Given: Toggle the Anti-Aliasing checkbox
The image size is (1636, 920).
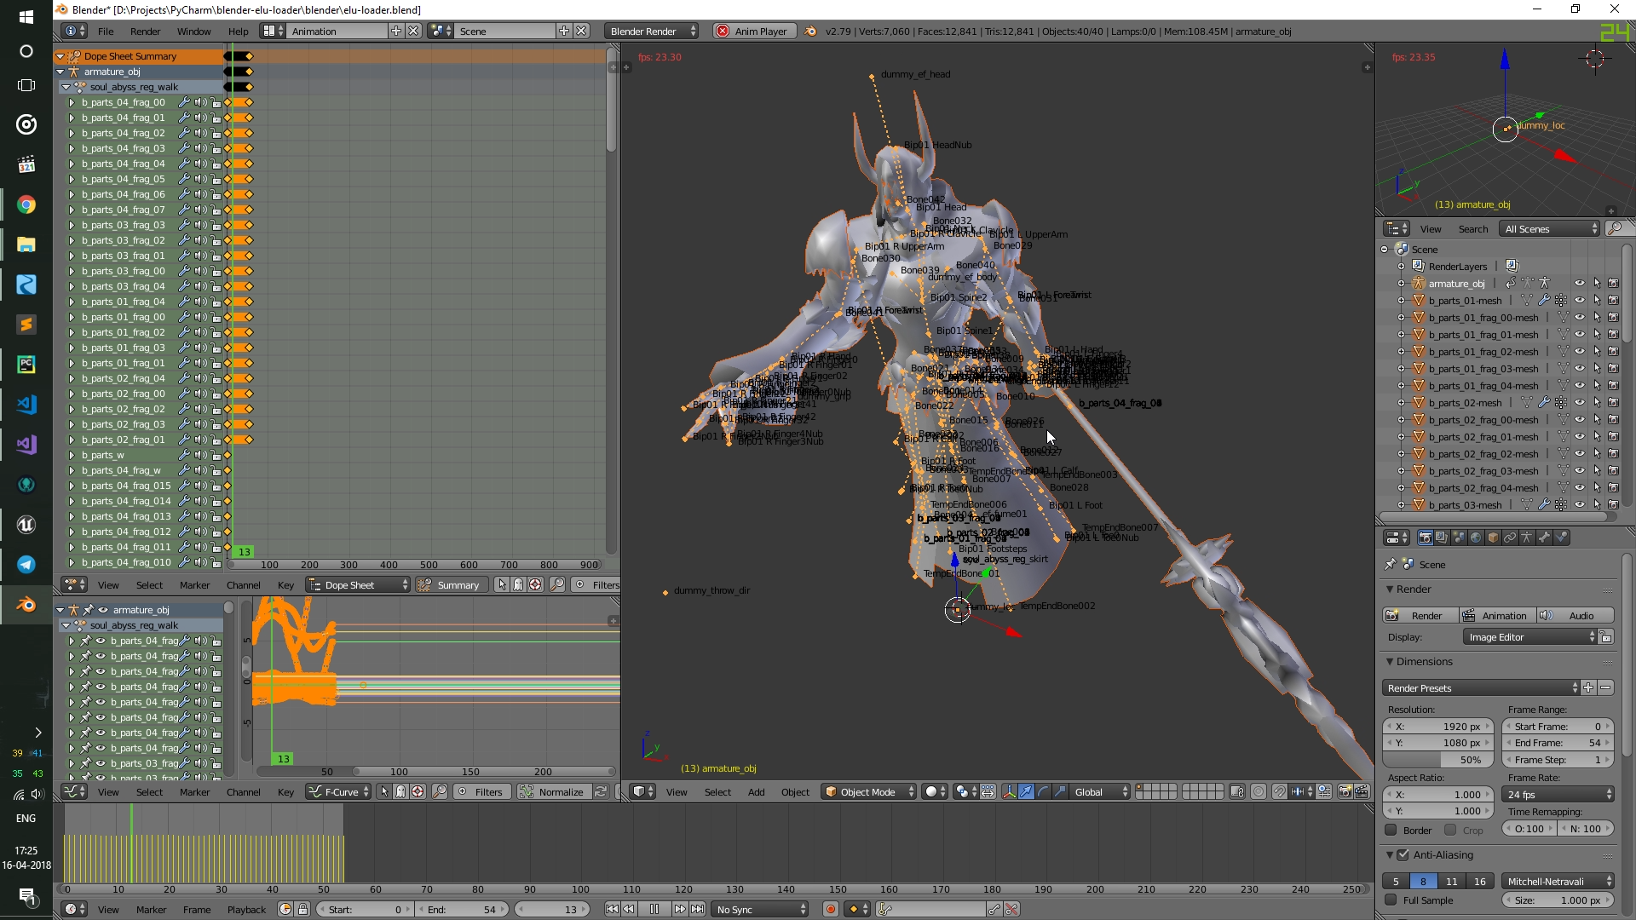Looking at the screenshot, I should pos(1403,854).
